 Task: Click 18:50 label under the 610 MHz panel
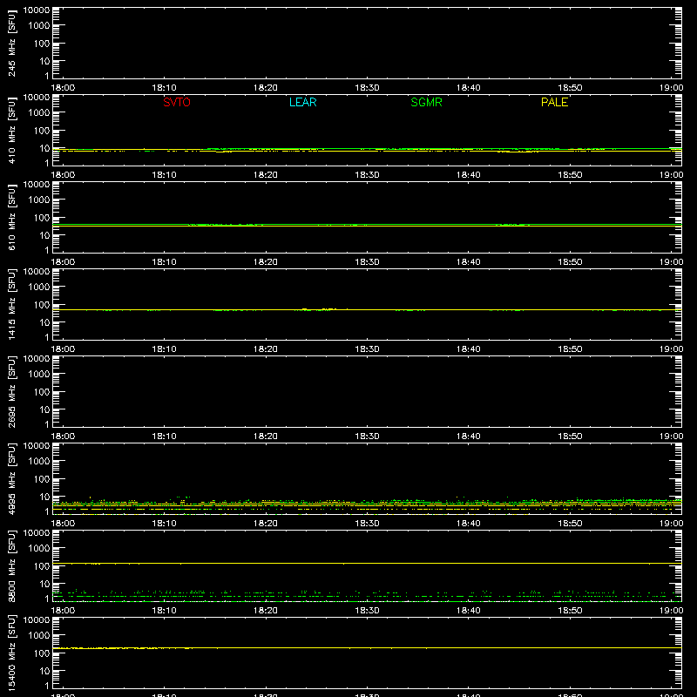pyautogui.click(x=570, y=262)
